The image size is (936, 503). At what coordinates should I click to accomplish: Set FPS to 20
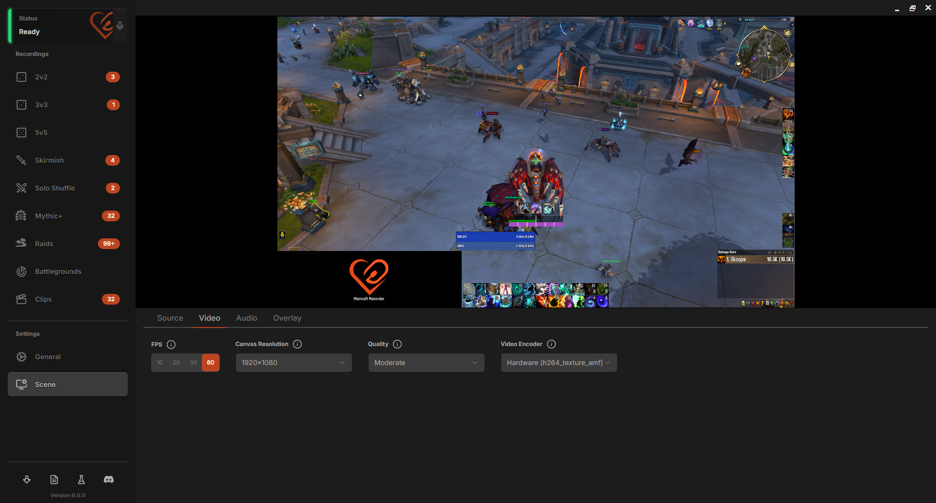point(176,363)
